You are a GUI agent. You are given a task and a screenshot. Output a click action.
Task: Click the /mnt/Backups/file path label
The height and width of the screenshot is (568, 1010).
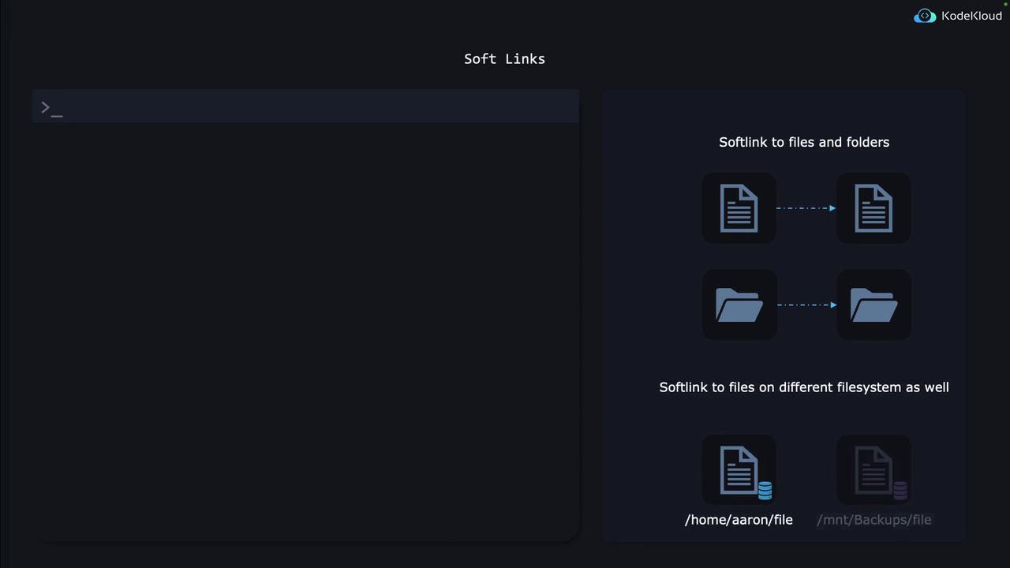point(874,520)
